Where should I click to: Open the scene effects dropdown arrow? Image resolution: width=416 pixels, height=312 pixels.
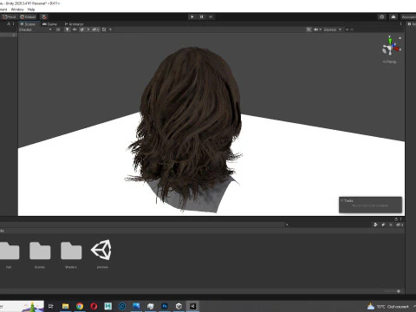(x=88, y=29)
